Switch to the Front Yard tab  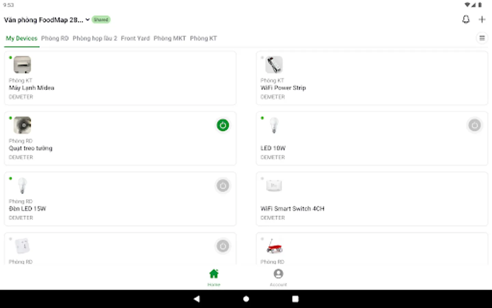[135, 38]
